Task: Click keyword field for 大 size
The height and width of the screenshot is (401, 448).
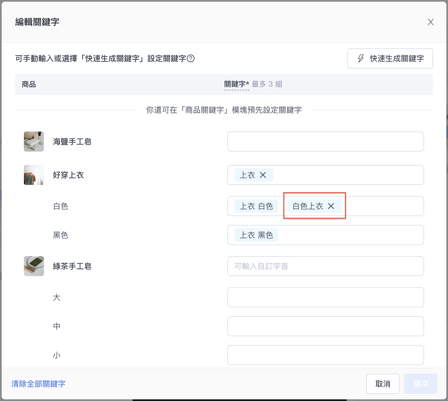Action: (x=325, y=297)
